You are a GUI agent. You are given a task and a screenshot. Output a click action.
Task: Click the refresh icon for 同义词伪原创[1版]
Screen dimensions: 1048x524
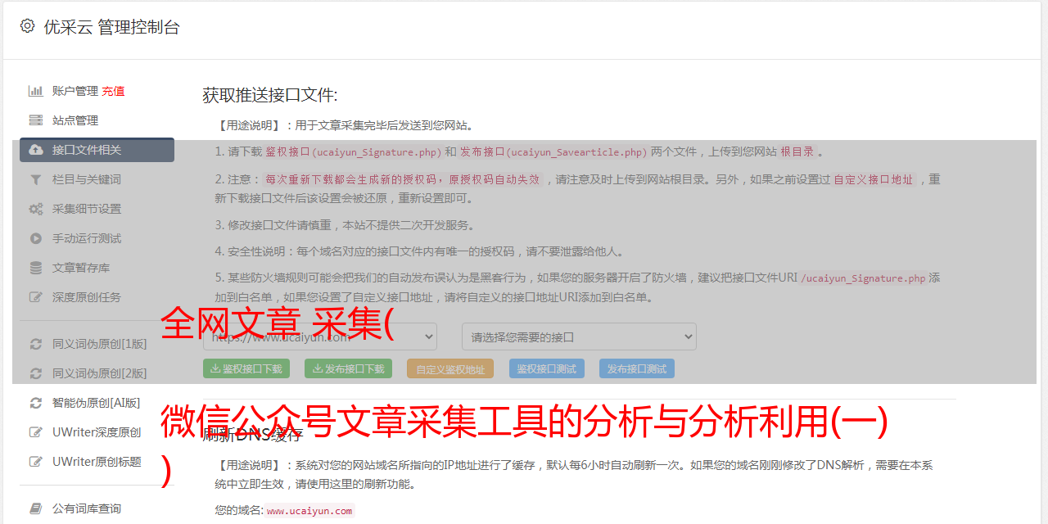(x=36, y=344)
